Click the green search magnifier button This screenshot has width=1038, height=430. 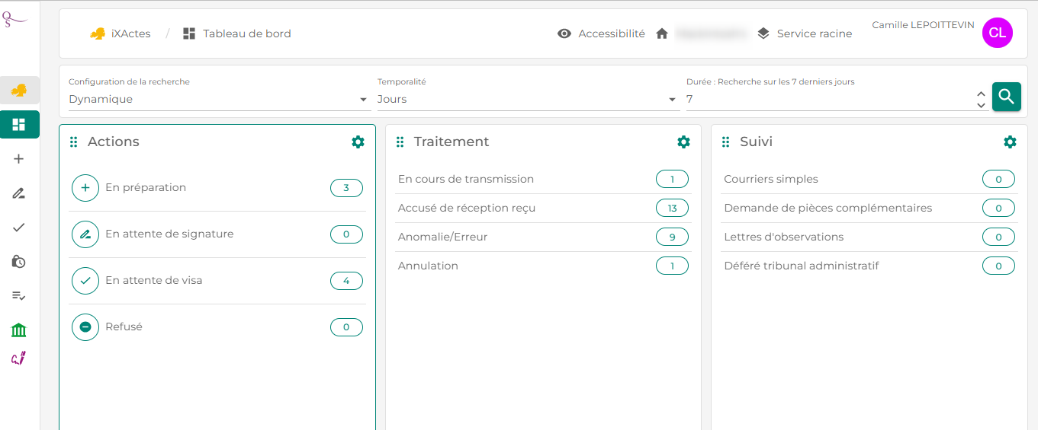(1006, 97)
